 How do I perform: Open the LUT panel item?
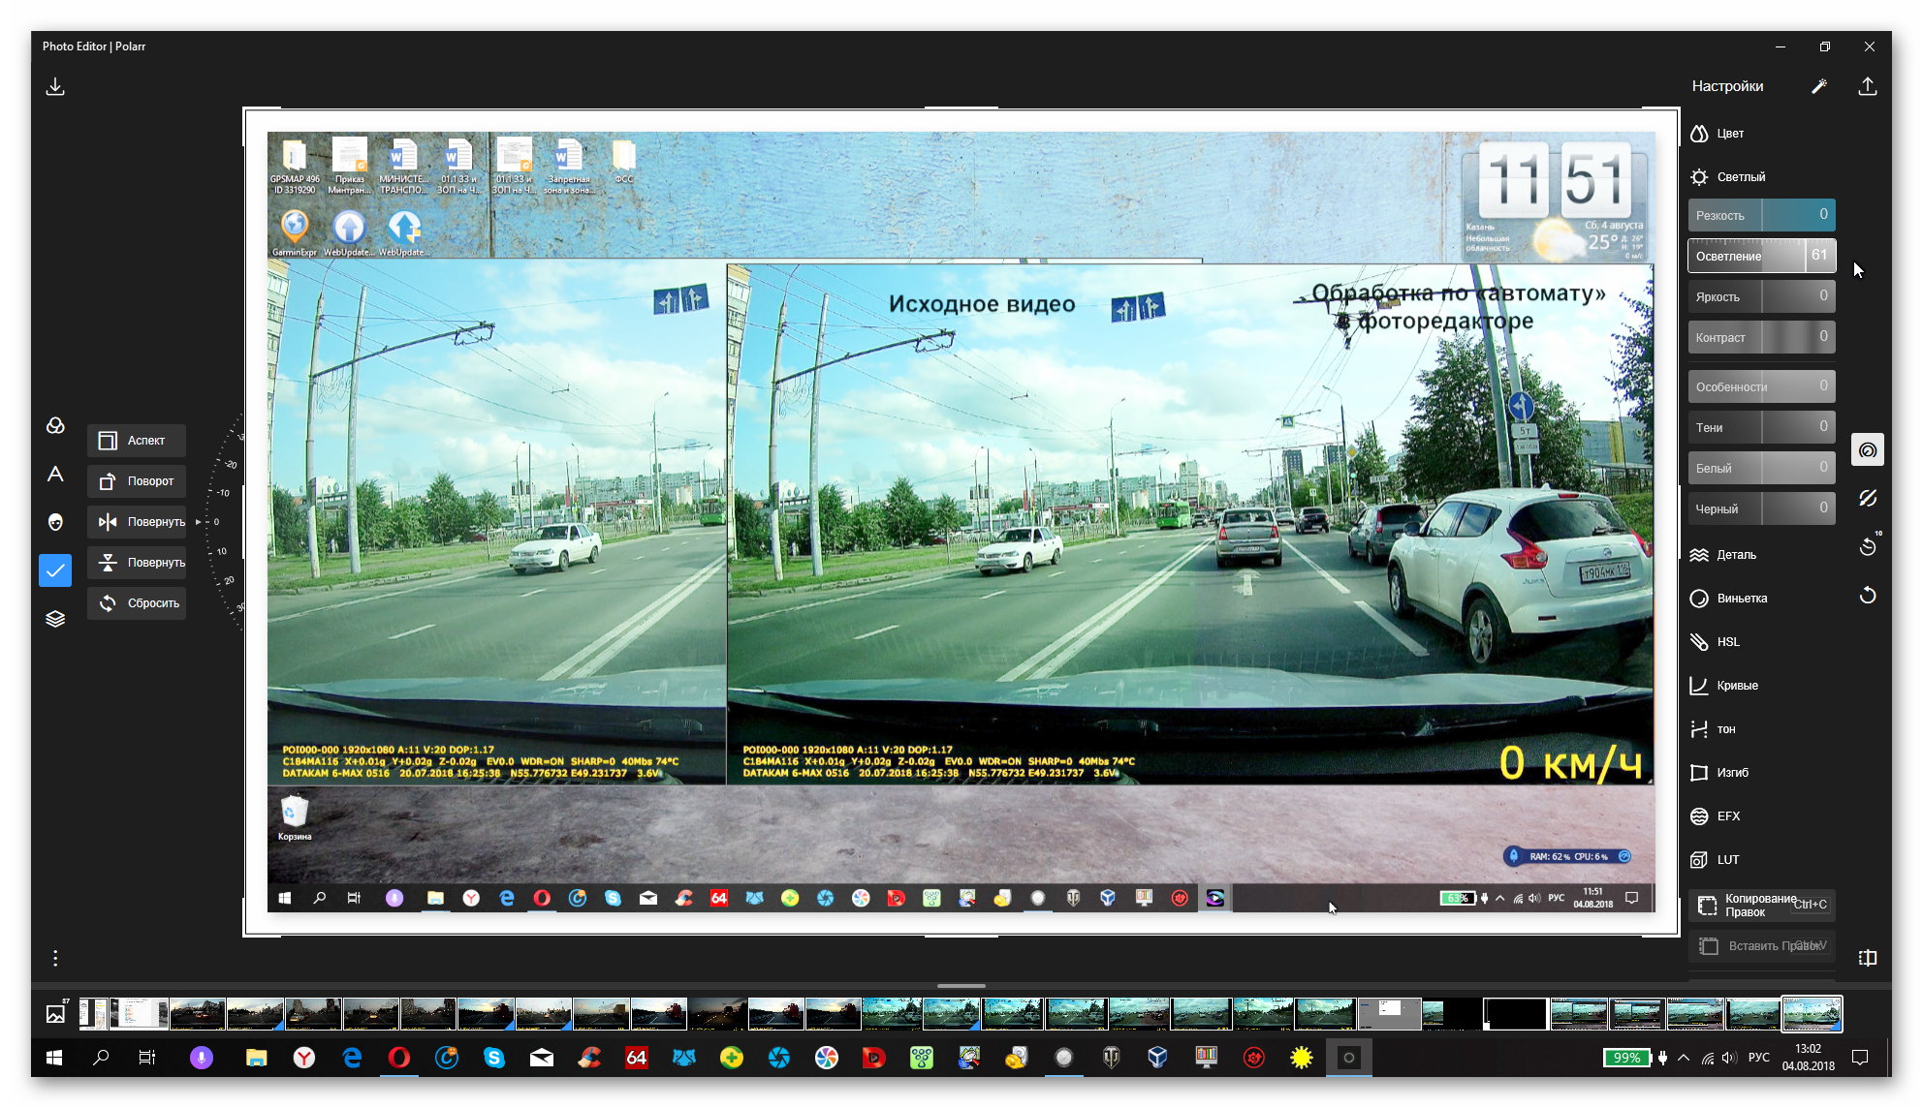point(1727,860)
